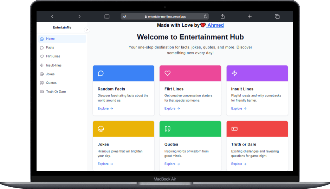Click the Truth Or Dare gamepad sidebar icon
This screenshot has width=330, height=189.
(x=42, y=92)
